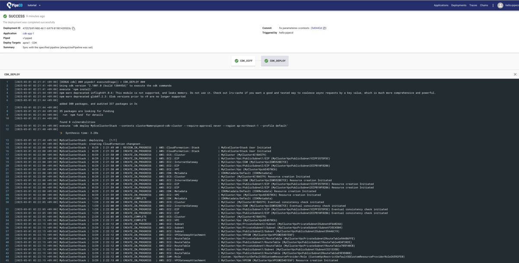Image resolution: width=519 pixels, height=263 pixels.
Task: Click the checkmark icon on the CDK_DEPLOY stage
Action: (x=267, y=61)
